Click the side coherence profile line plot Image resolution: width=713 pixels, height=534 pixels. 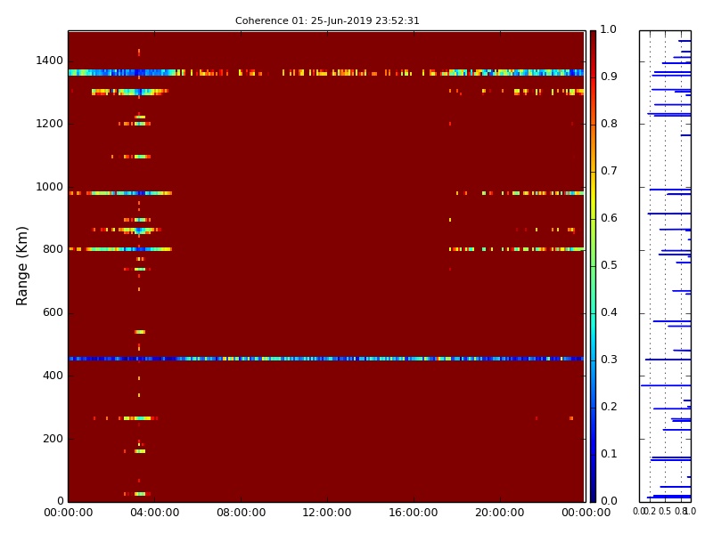coord(665,266)
